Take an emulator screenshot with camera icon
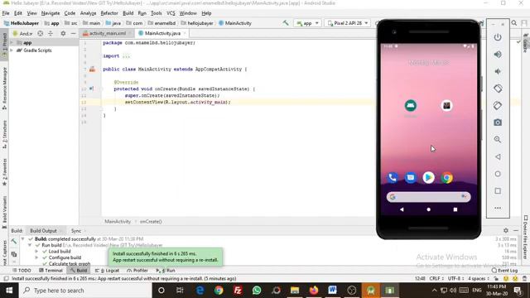 tap(498, 123)
